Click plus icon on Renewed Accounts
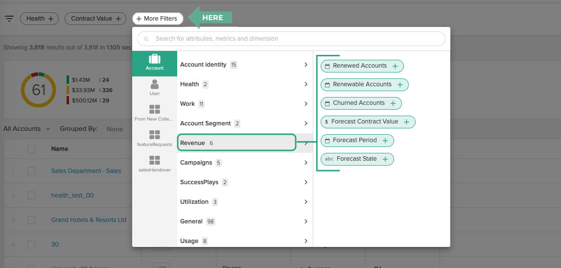The width and height of the screenshot is (561, 268). [395, 66]
